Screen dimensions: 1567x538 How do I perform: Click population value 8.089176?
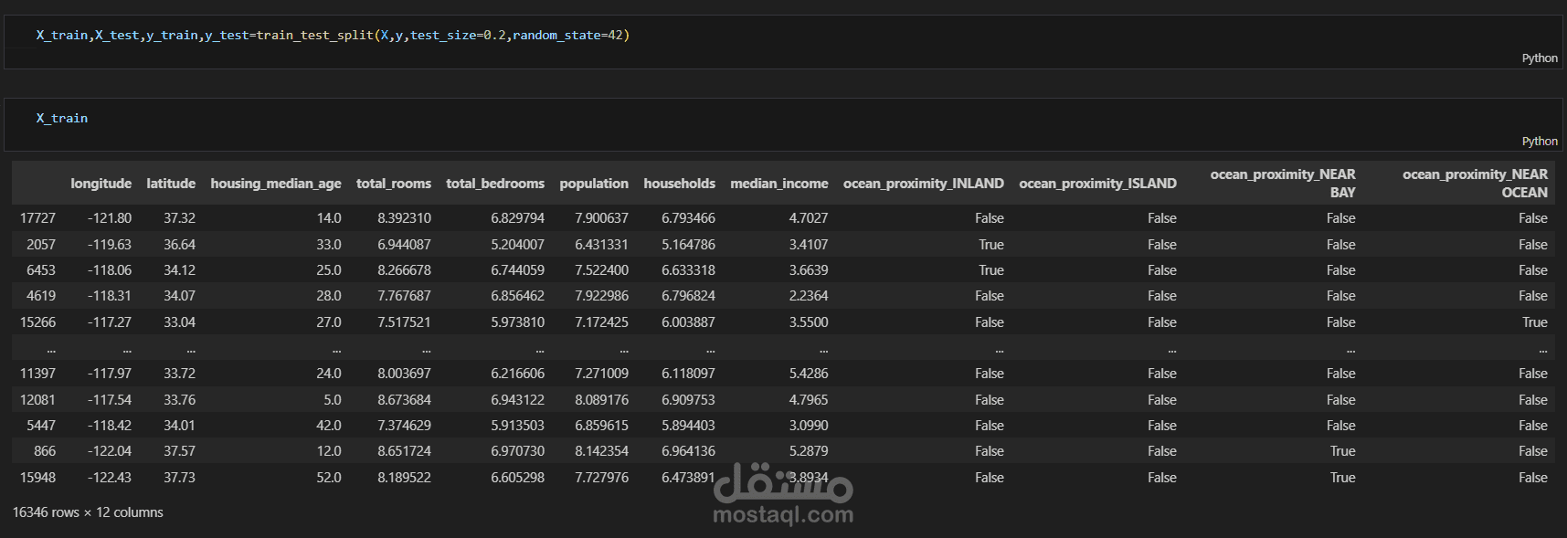(x=601, y=400)
